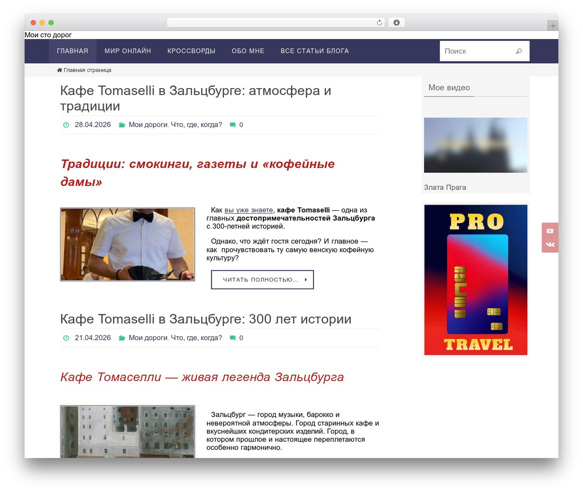Click heading Традиции: смокинги, газеты и «кофейные дамы»
Image resolution: width=583 pixels, height=493 pixels.
[x=198, y=173]
